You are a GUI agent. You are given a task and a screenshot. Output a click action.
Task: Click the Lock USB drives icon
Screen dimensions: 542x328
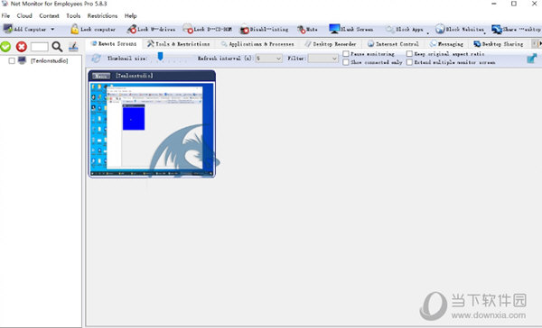131,30
